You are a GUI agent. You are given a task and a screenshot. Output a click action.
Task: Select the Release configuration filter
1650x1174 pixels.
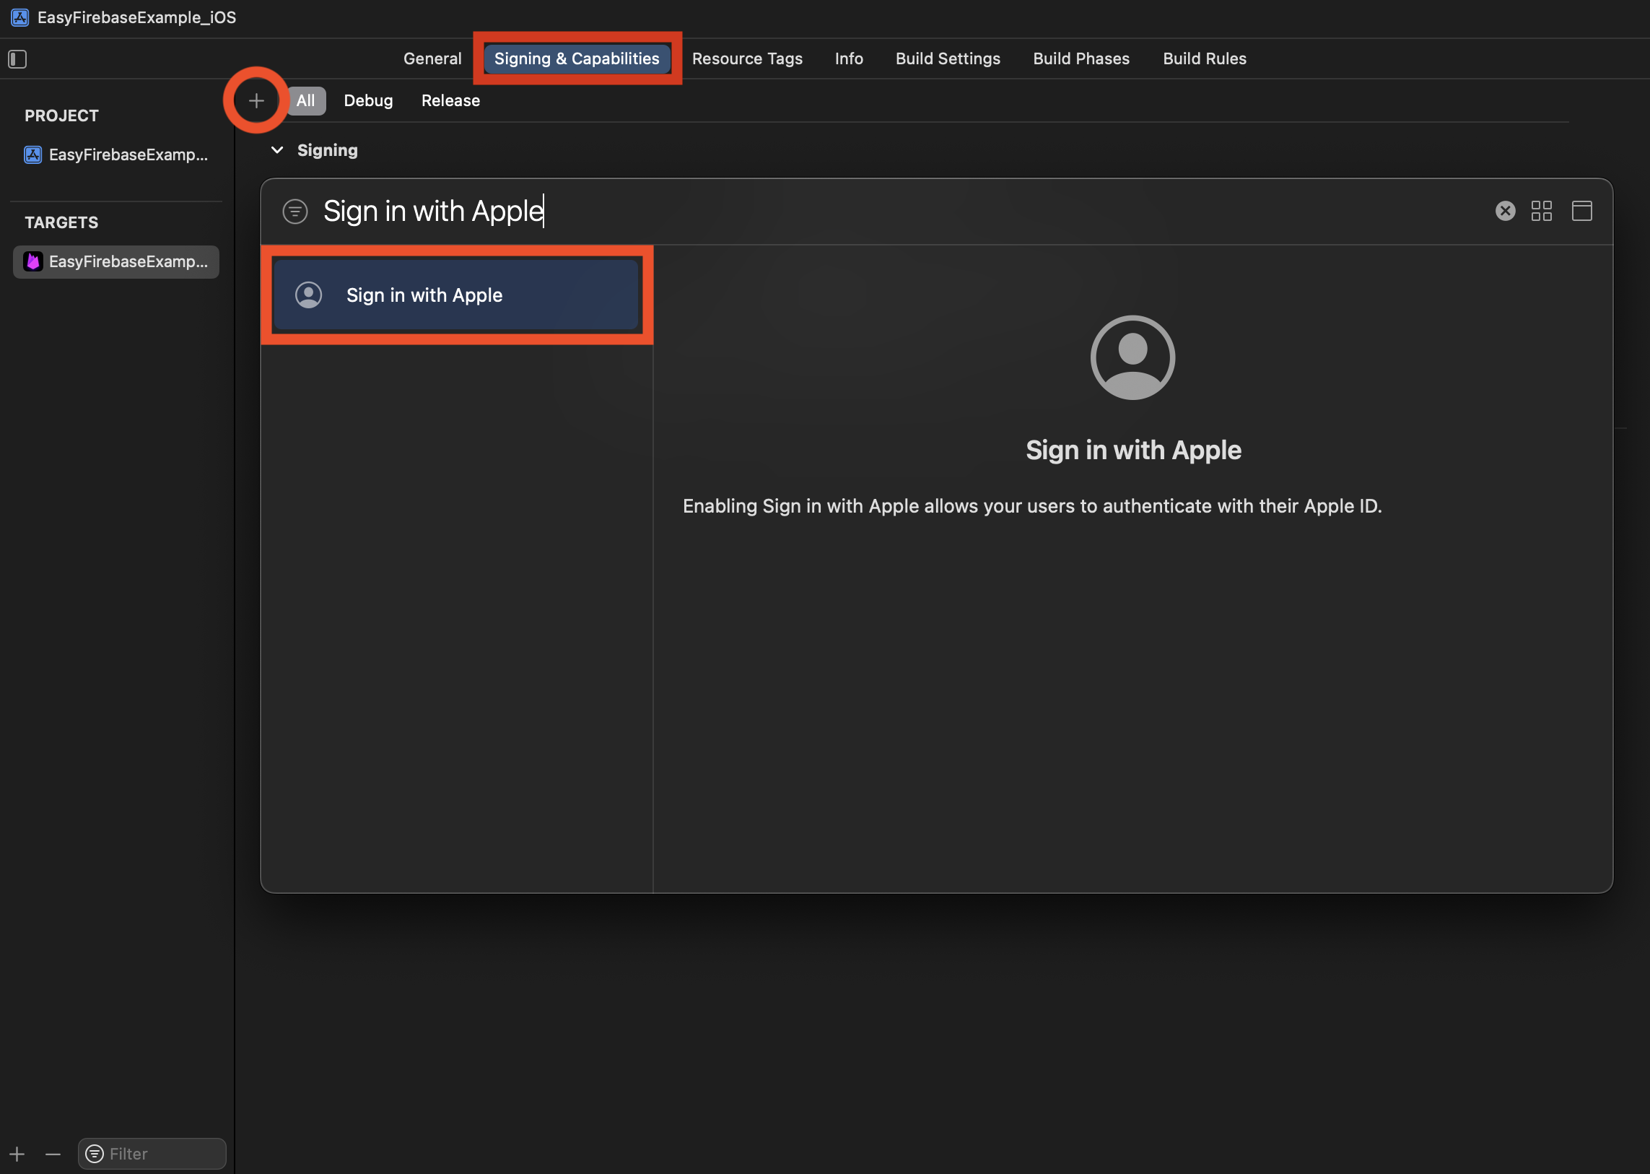450,100
